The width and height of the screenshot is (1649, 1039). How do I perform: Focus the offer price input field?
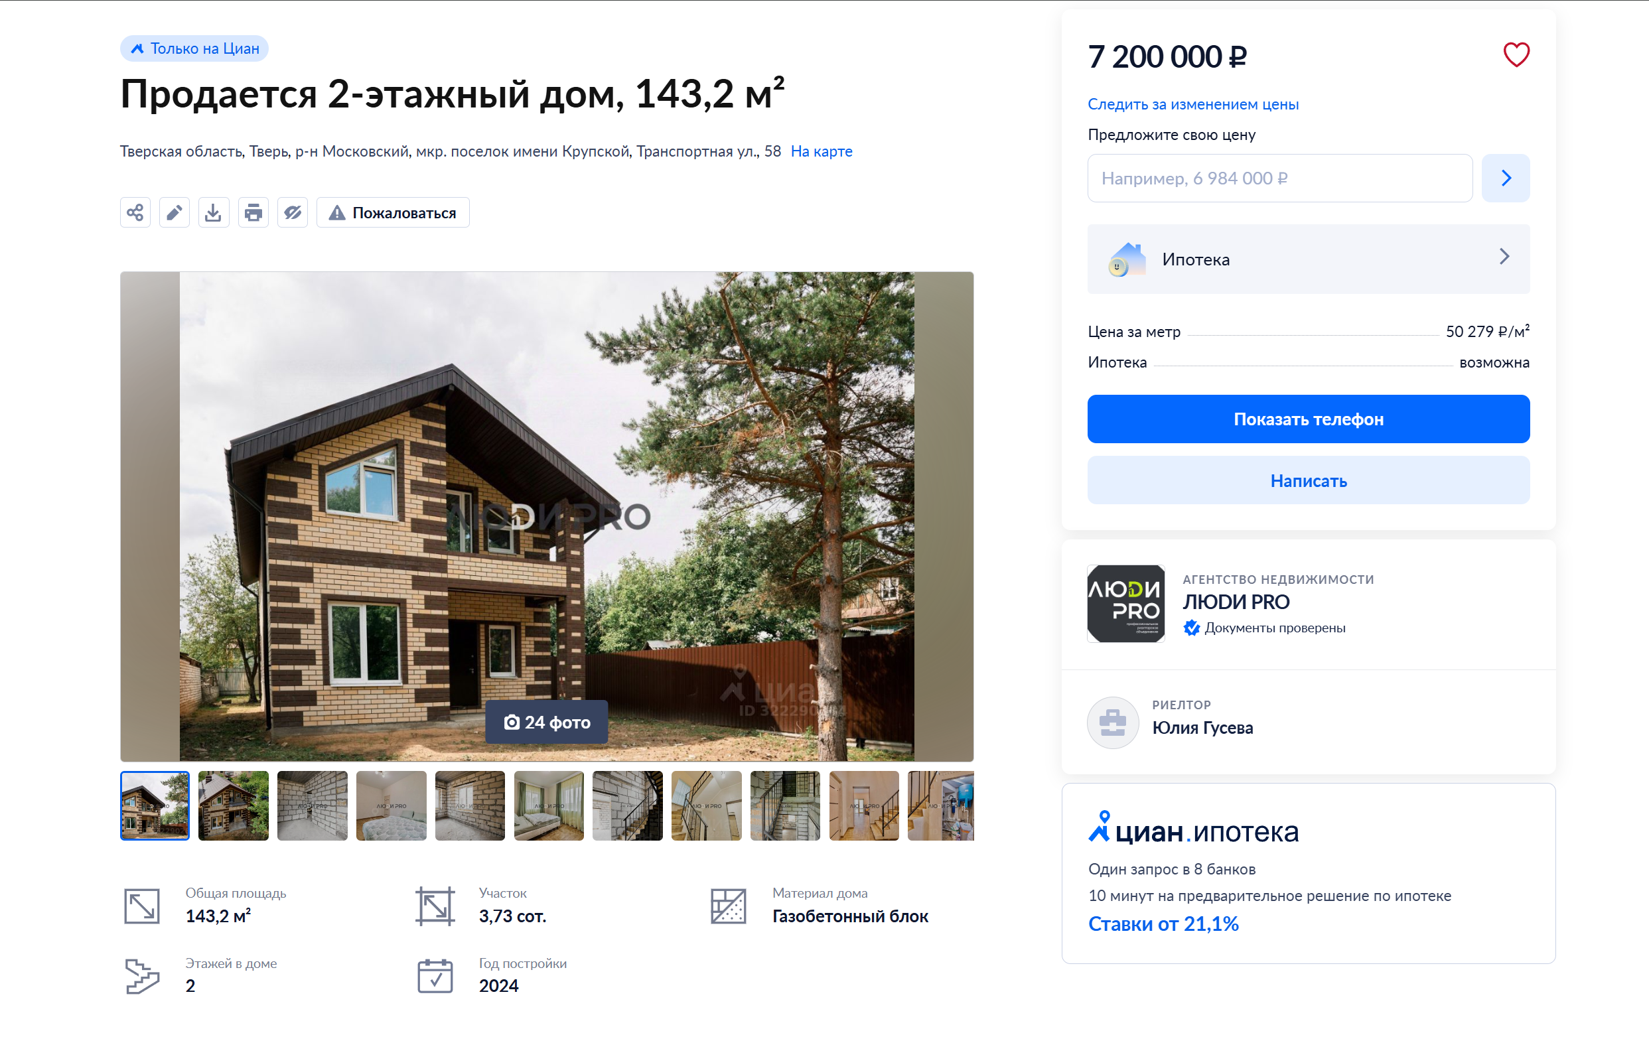[x=1279, y=178]
